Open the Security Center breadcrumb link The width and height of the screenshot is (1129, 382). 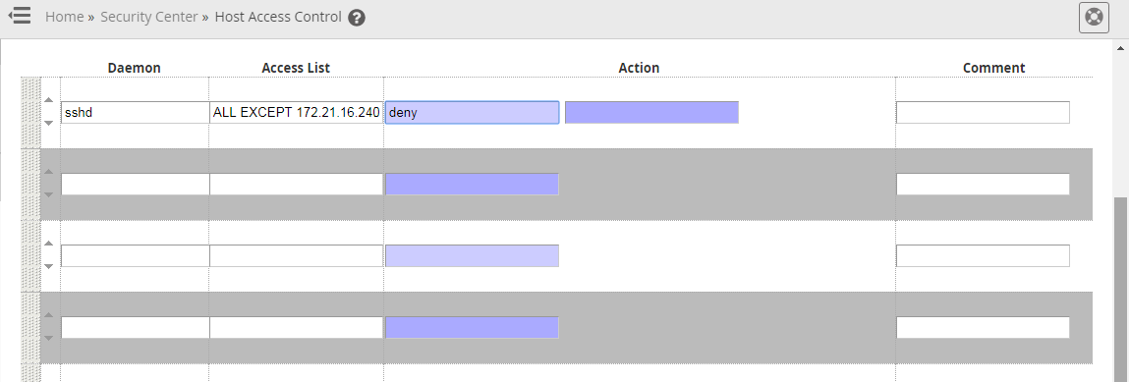(149, 17)
